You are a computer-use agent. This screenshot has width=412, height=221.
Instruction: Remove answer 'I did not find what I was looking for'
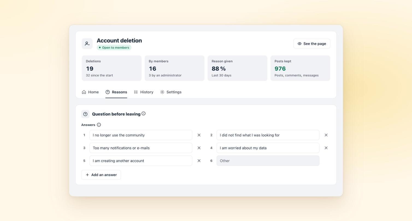(x=326, y=135)
